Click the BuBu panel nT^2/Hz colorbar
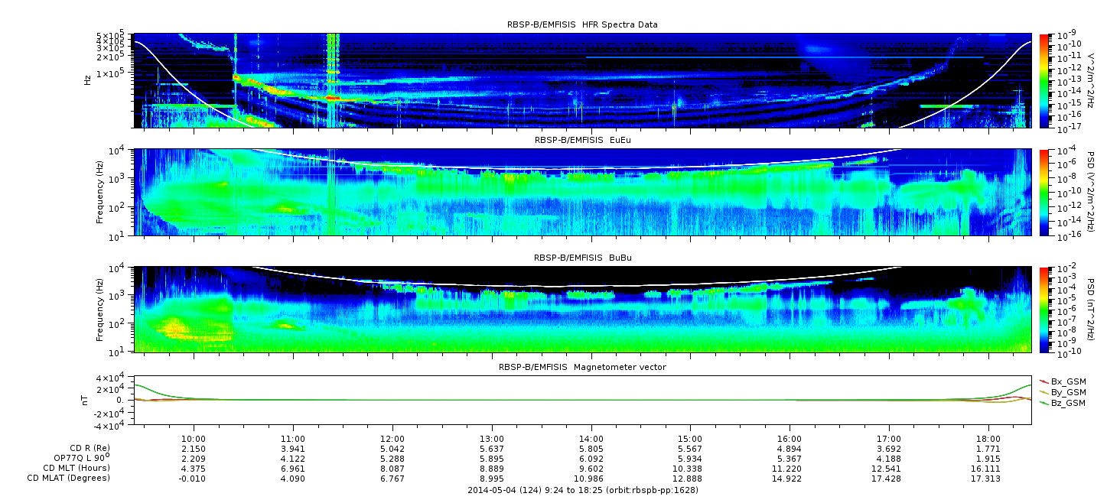This screenshot has width=1107, height=503. click(1045, 310)
